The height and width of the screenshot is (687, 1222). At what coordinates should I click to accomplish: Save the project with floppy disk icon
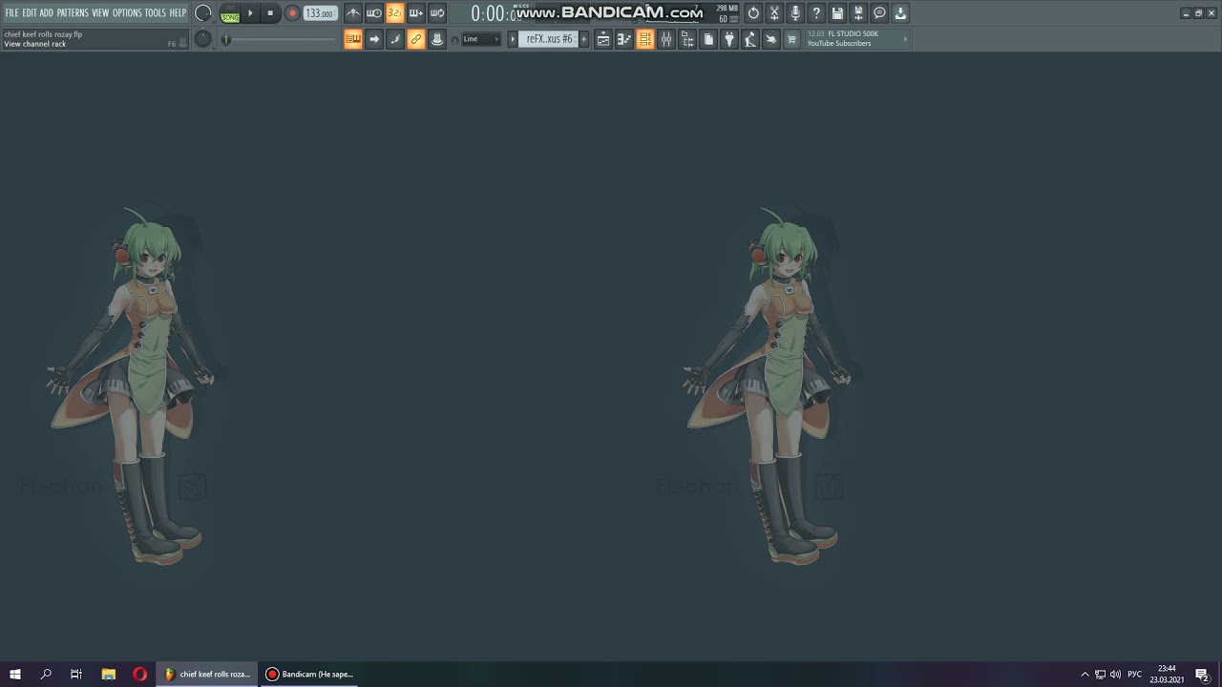click(x=837, y=13)
